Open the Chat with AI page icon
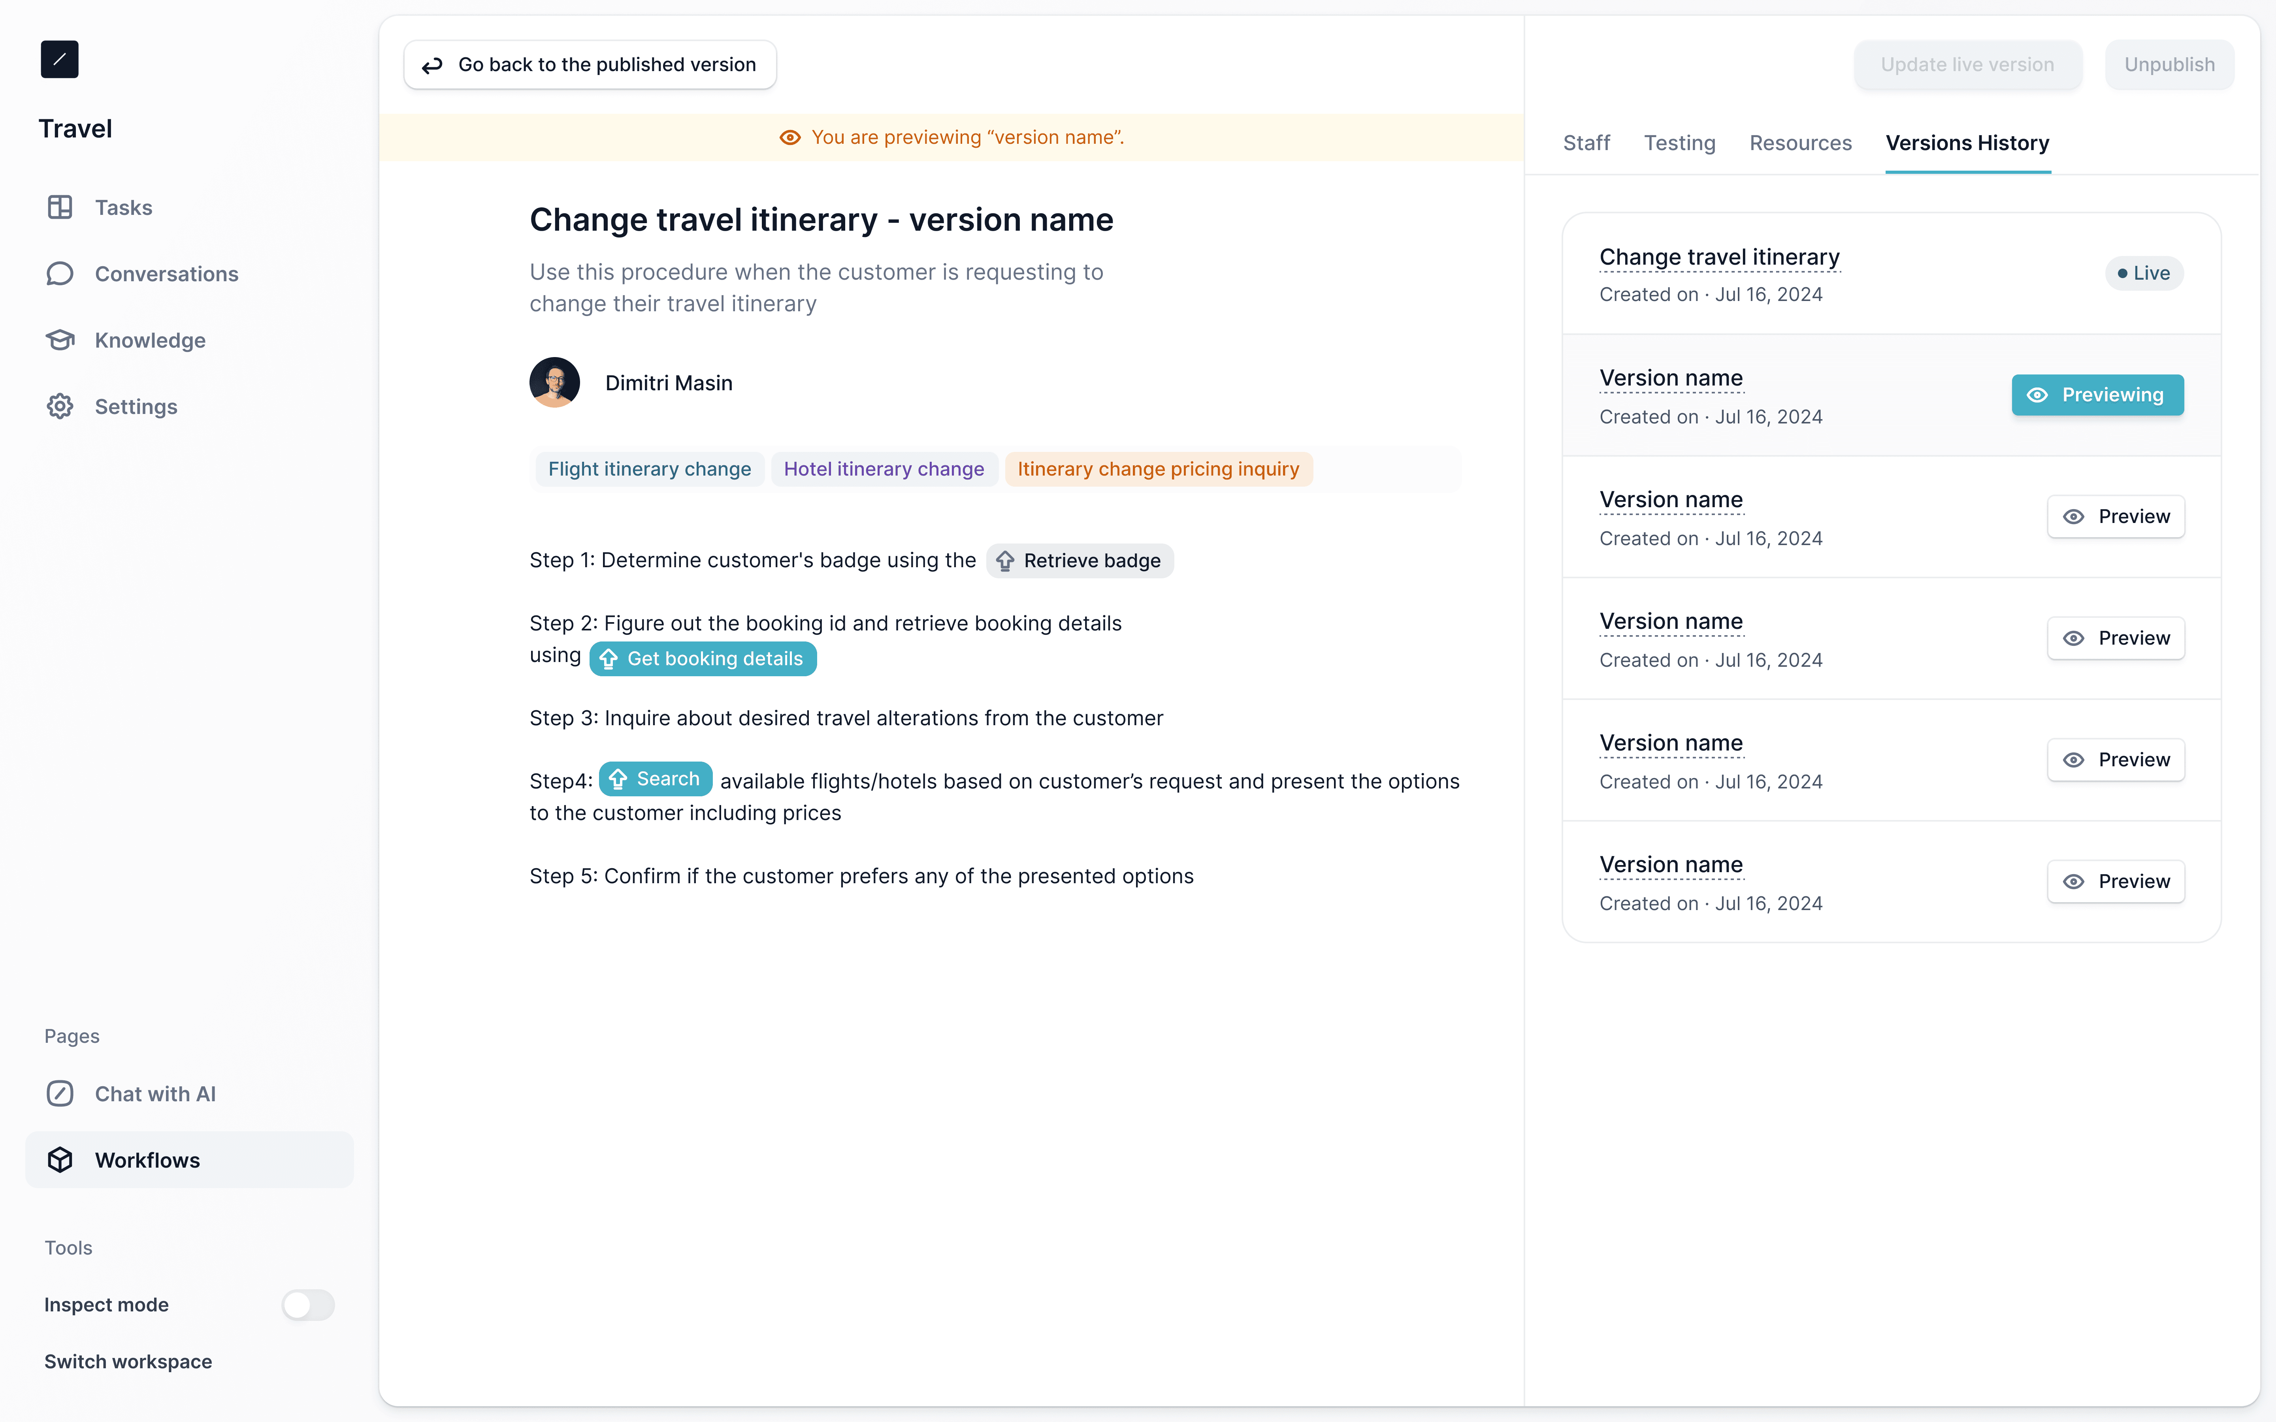Viewport: 2276px width, 1422px height. click(x=60, y=1094)
